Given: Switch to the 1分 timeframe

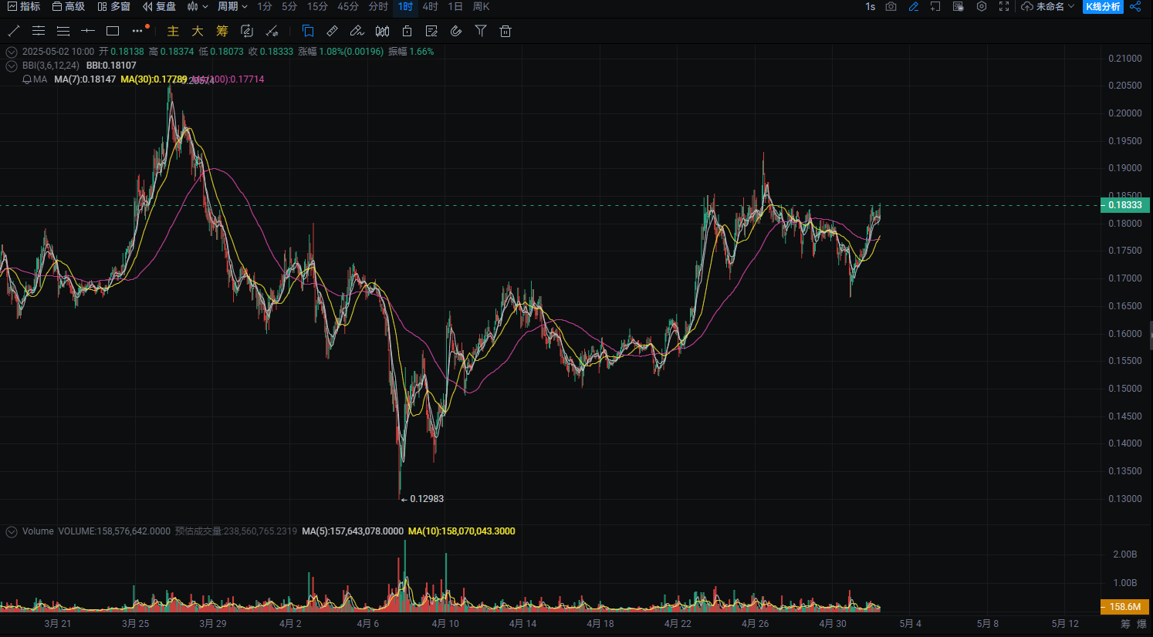Looking at the screenshot, I should pos(265,6).
